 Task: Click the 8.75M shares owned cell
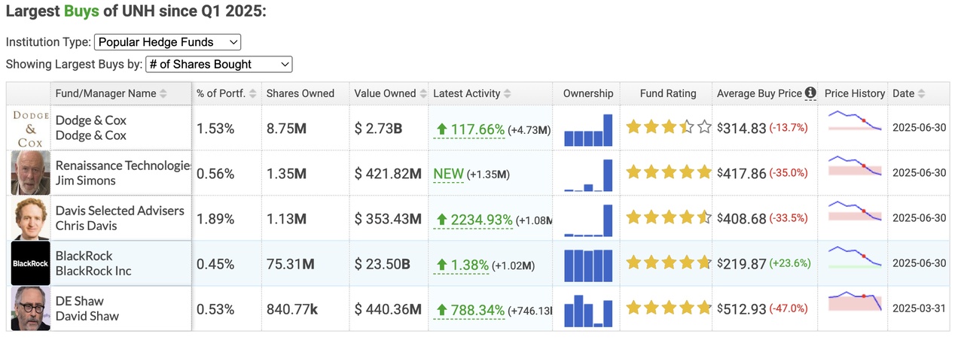[x=287, y=129]
